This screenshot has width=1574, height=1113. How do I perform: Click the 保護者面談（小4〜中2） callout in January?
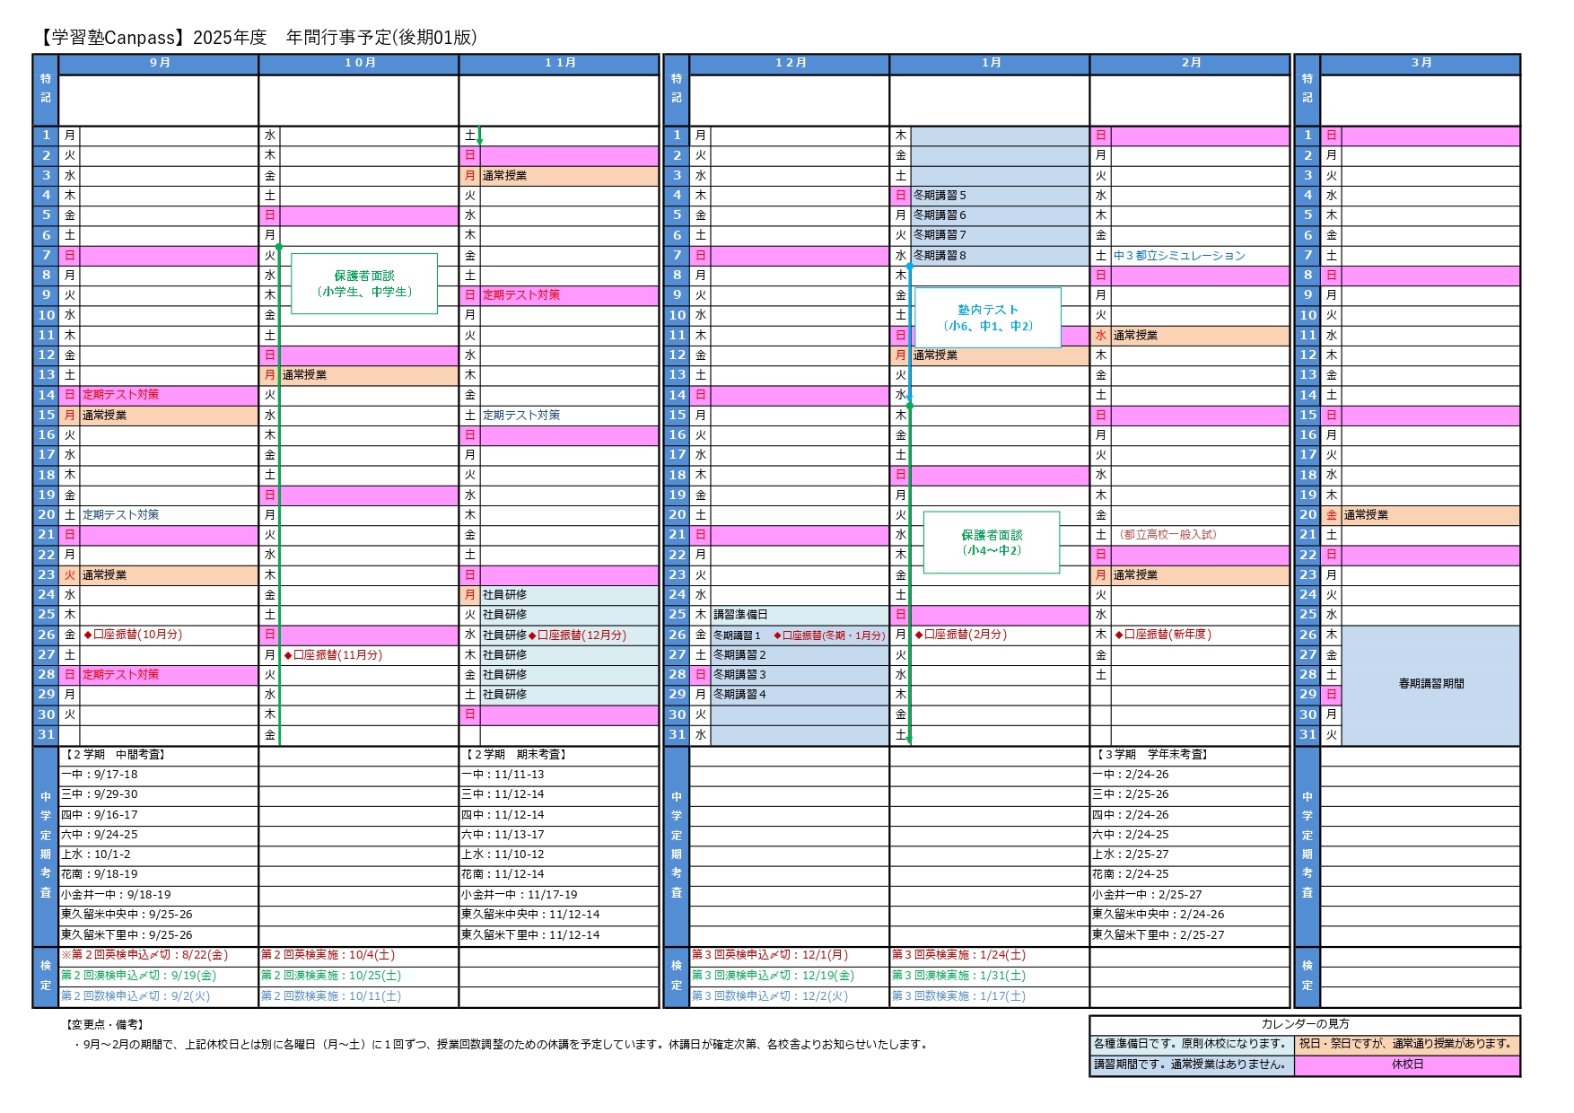tap(992, 542)
